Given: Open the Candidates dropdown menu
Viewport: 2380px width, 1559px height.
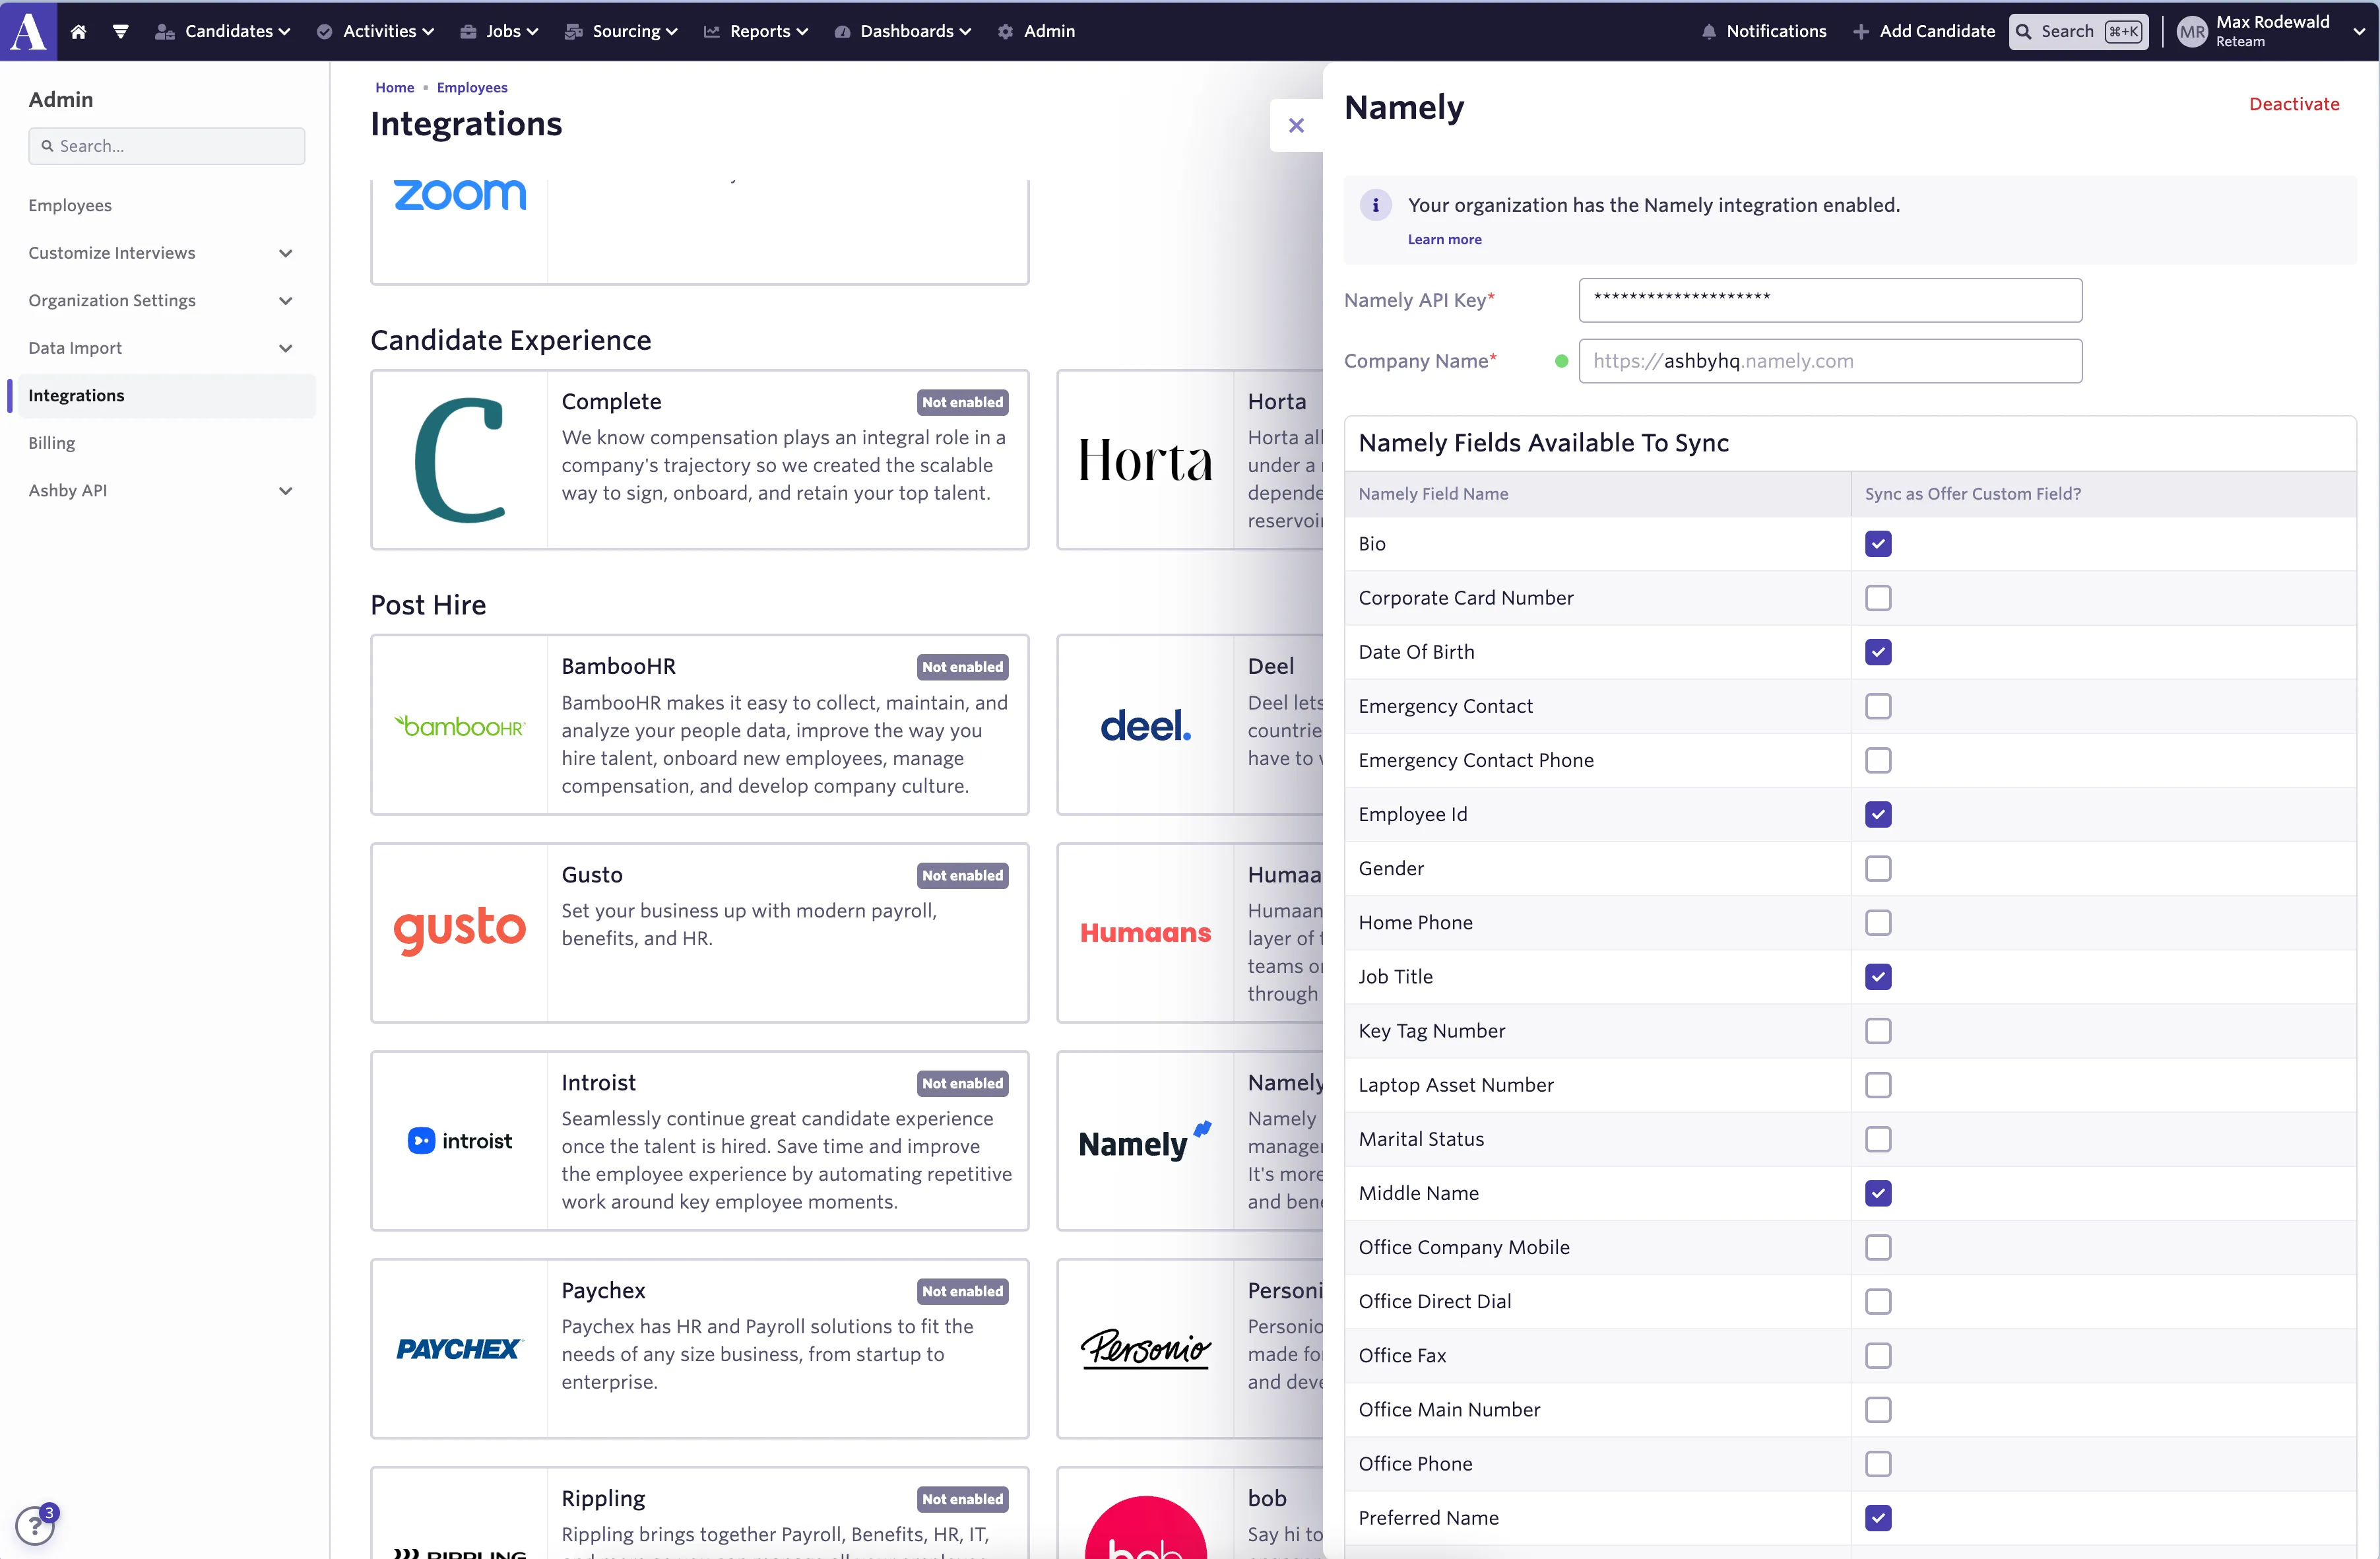Looking at the screenshot, I should [x=223, y=31].
